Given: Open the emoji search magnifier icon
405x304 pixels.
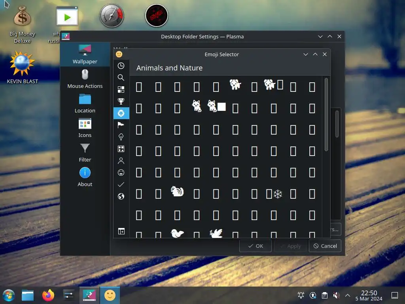Looking at the screenshot, I should tap(121, 78).
